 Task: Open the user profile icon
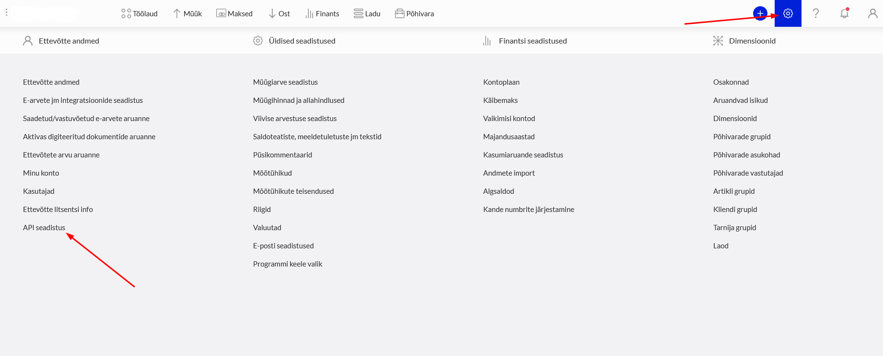(872, 13)
